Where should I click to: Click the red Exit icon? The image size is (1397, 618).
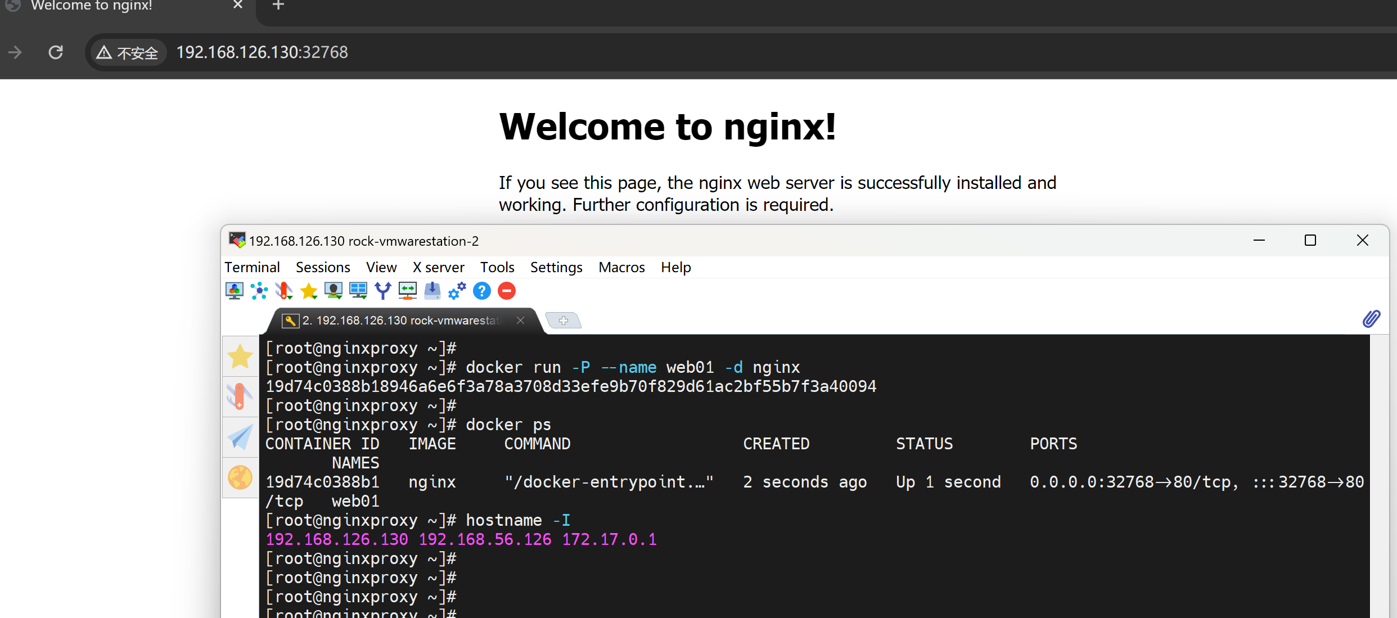507,291
